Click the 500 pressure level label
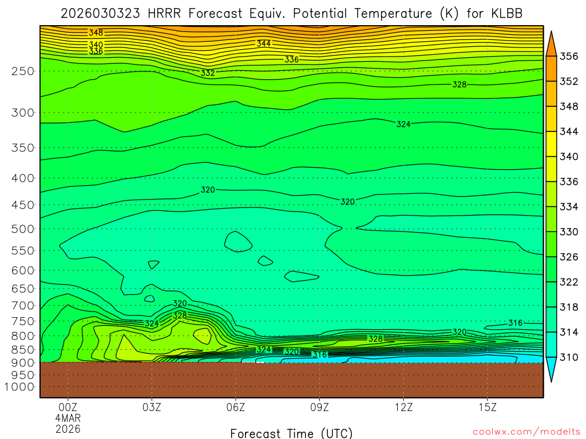The height and width of the screenshot is (439, 586). [23, 229]
